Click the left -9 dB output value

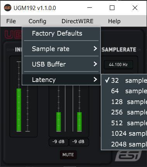(x=59, y=141)
